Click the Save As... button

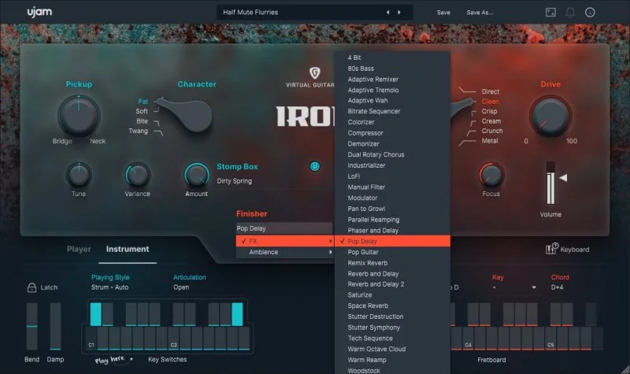click(480, 13)
